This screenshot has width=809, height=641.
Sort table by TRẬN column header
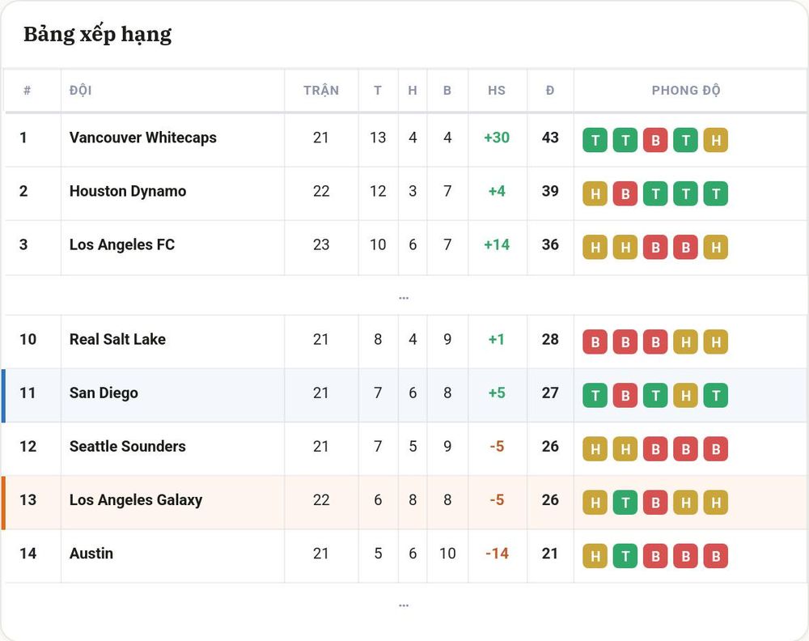(x=321, y=91)
